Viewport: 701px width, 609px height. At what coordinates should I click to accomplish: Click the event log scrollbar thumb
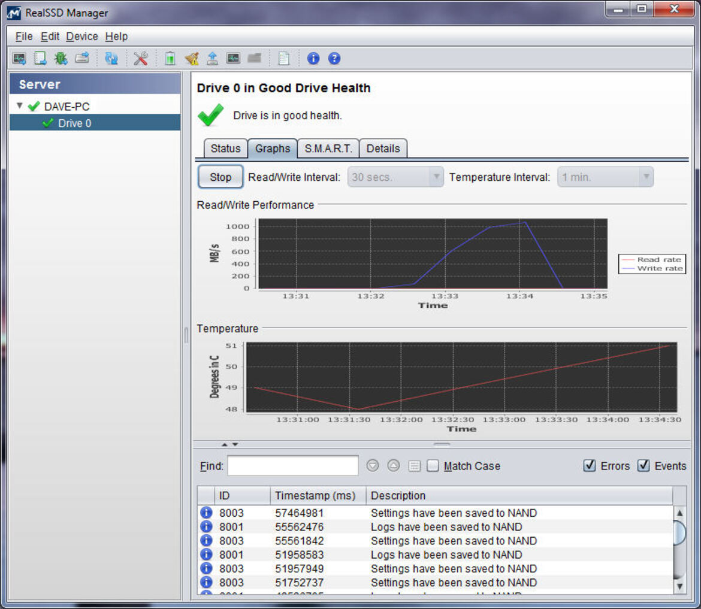(x=679, y=532)
